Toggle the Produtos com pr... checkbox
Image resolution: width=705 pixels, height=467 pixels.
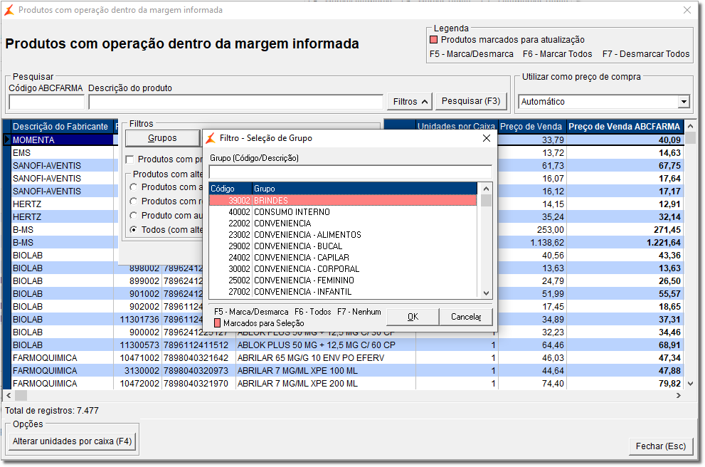point(130,159)
